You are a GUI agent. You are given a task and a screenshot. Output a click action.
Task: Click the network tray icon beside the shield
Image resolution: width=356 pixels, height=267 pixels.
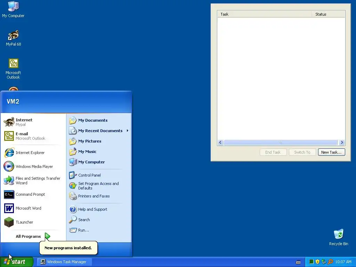coord(324,262)
